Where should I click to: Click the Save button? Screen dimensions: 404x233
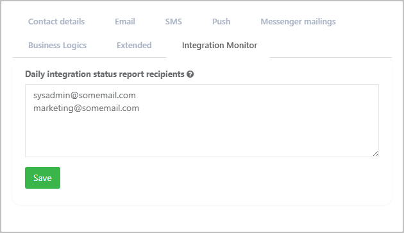point(42,178)
